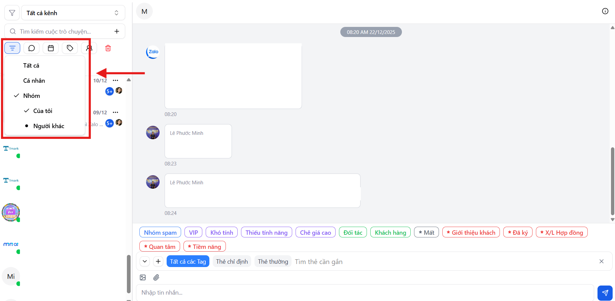The image size is (615, 301).
Task: Toggle the checked Nhóm option
Action: pyautogui.click(x=32, y=96)
